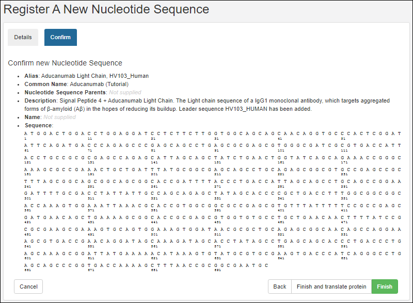This screenshot has width=413, height=303.
Task: Click the Description bullet text
Action: pos(155,100)
